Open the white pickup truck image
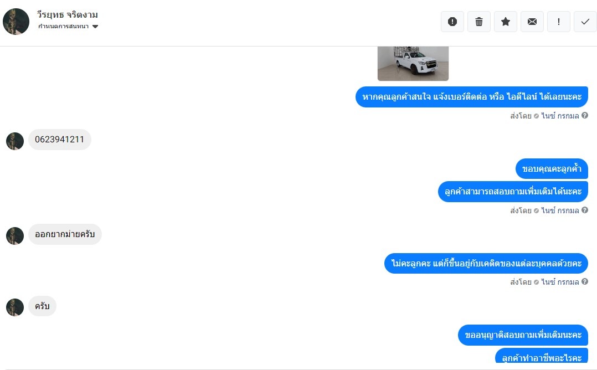597x370 pixels. [413, 64]
